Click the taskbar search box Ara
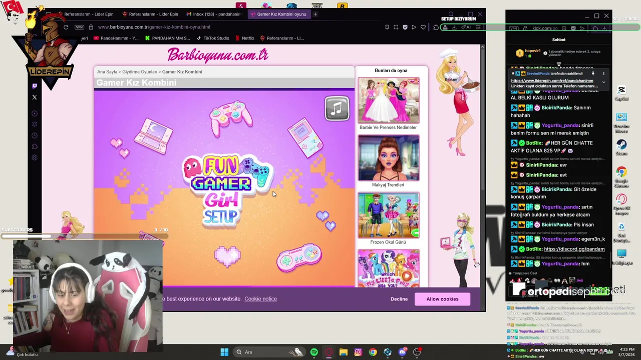This screenshot has width=641, height=360. click(x=269, y=352)
